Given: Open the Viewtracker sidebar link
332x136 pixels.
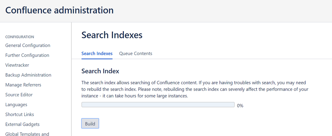Looking at the screenshot, I should coord(17,65).
